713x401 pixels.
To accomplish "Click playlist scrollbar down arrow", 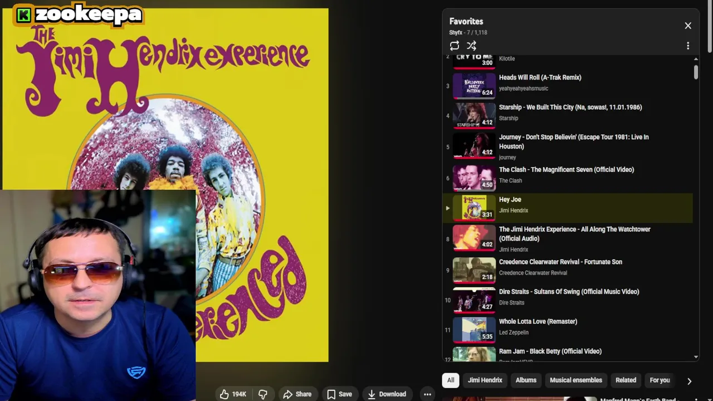I will pyautogui.click(x=696, y=356).
